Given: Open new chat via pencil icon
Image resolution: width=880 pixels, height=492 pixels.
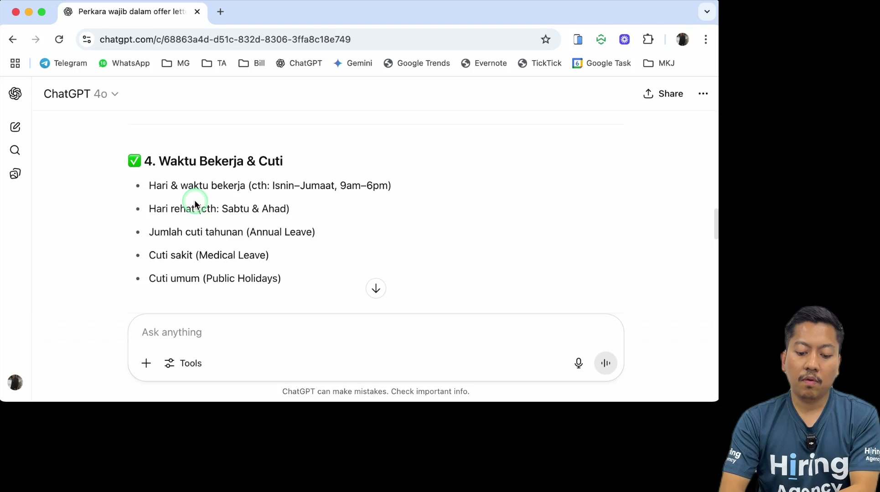Looking at the screenshot, I should click(15, 127).
